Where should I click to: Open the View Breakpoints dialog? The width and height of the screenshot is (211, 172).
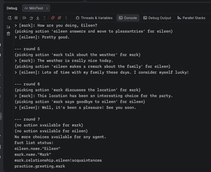pyautogui.click(x=53, y=18)
